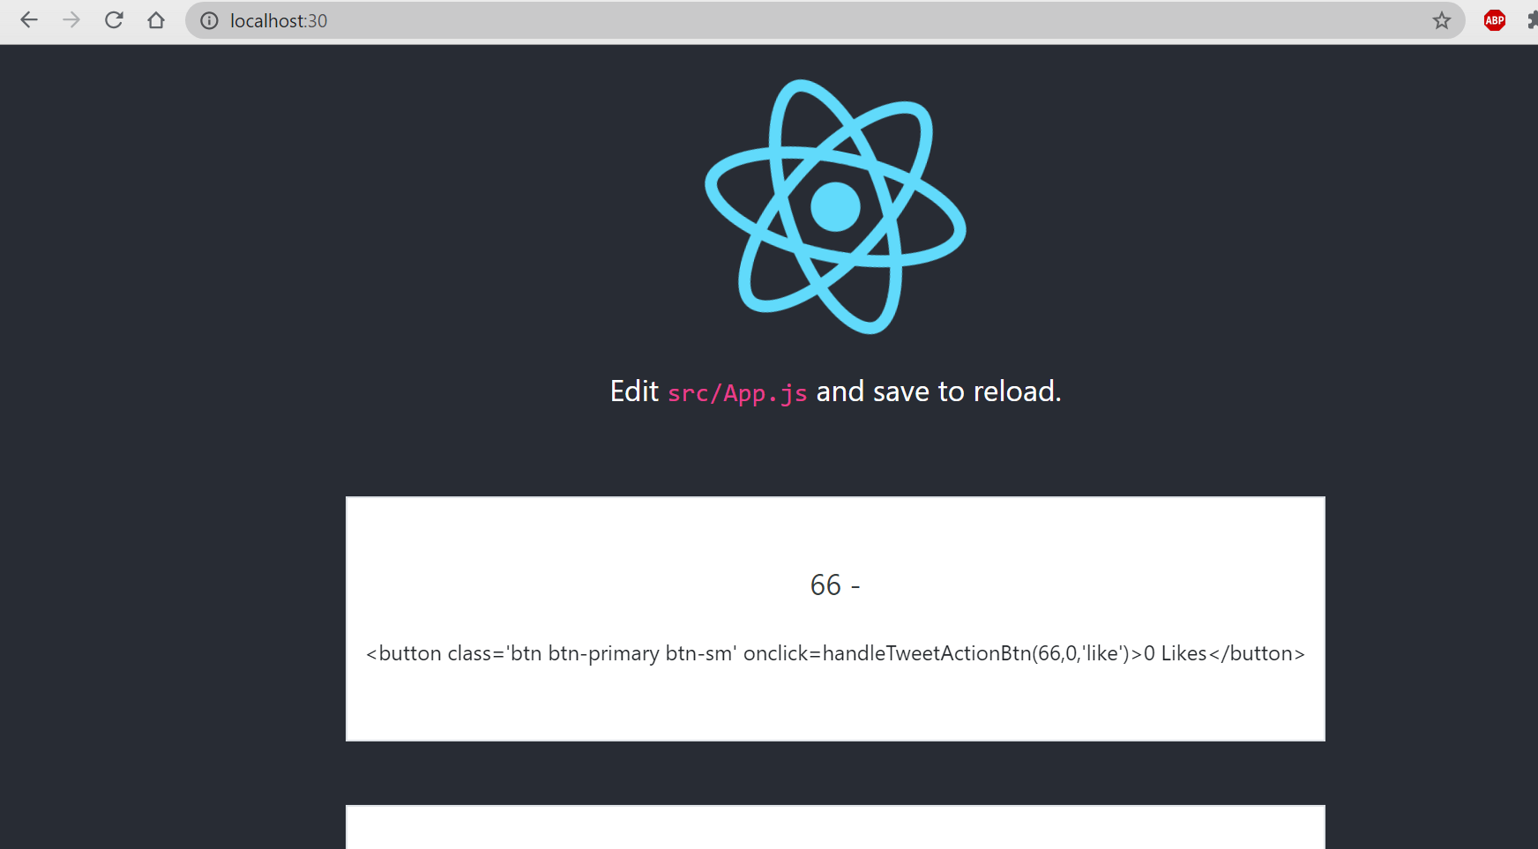Click the 'and save to reload.' text
Viewport: 1538px width, 849px height.
click(938, 391)
